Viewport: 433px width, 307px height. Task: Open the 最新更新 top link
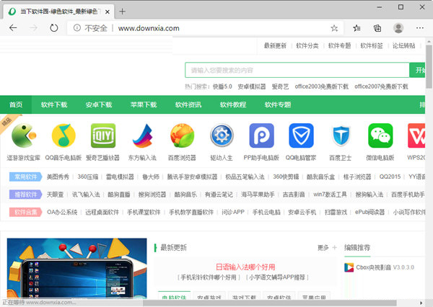pyautogui.click(x=275, y=46)
